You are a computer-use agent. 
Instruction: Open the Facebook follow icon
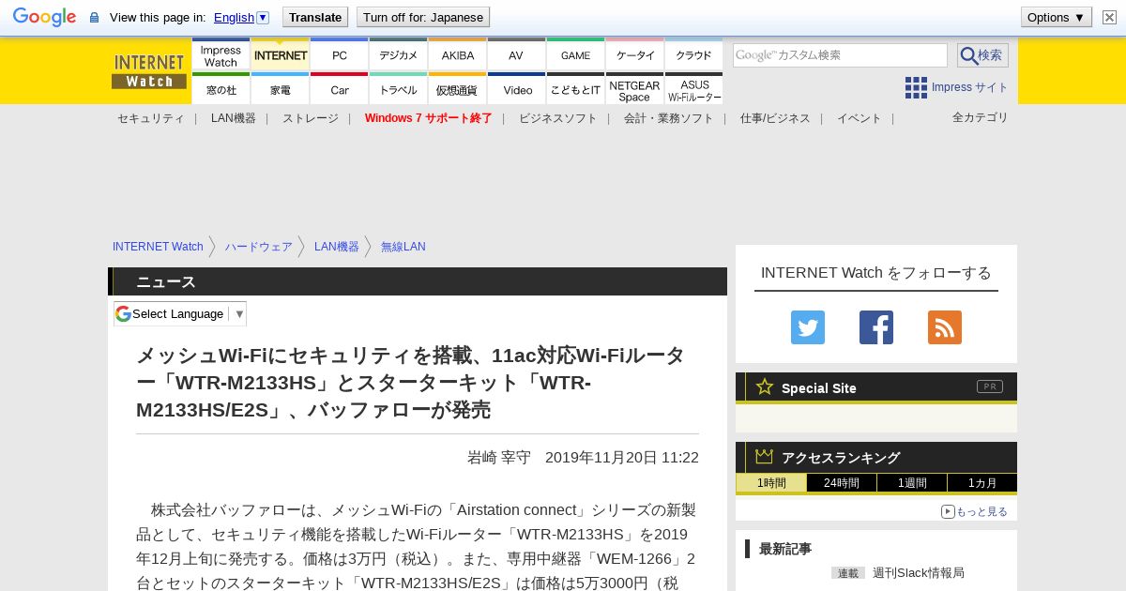[876, 327]
